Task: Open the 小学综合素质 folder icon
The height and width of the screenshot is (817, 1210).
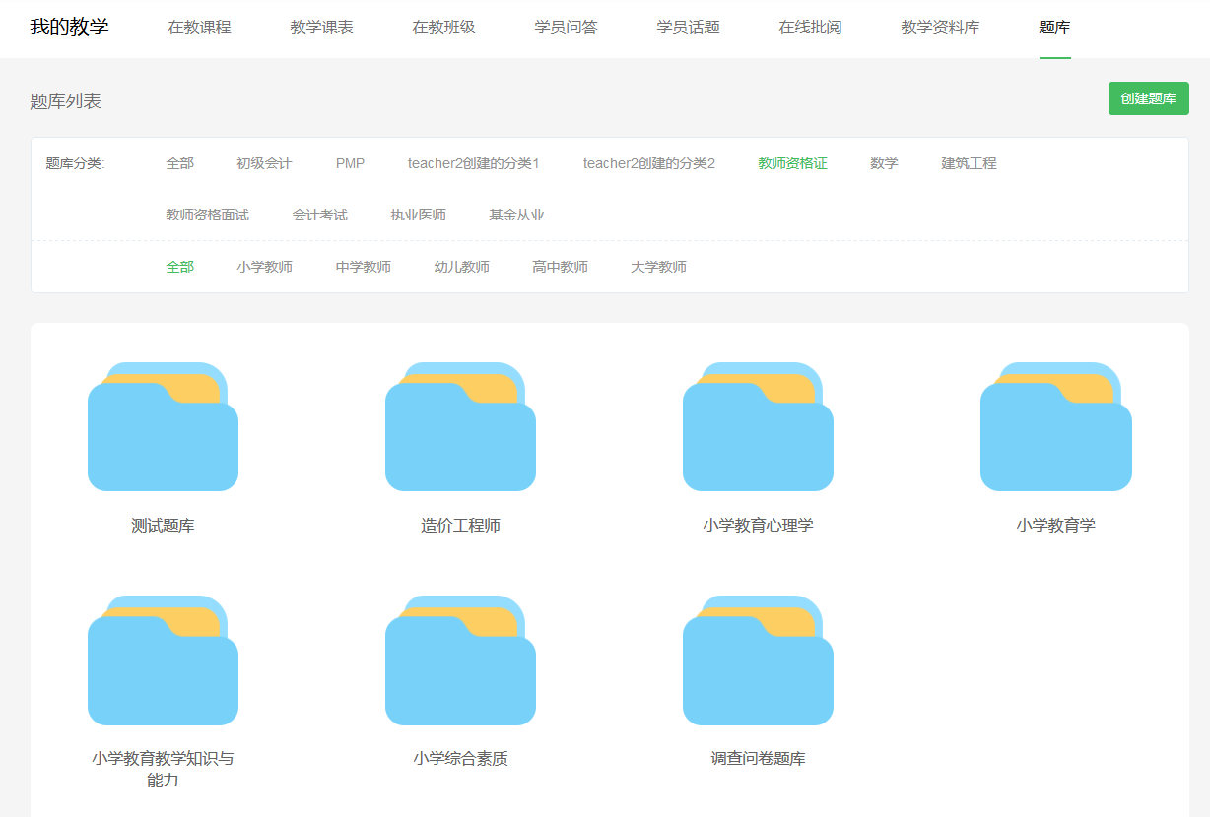Action: [460, 660]
